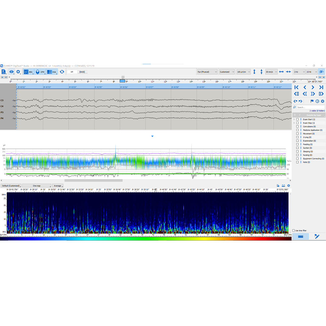Check the Convulsions event checkbox

pos(297,126)
